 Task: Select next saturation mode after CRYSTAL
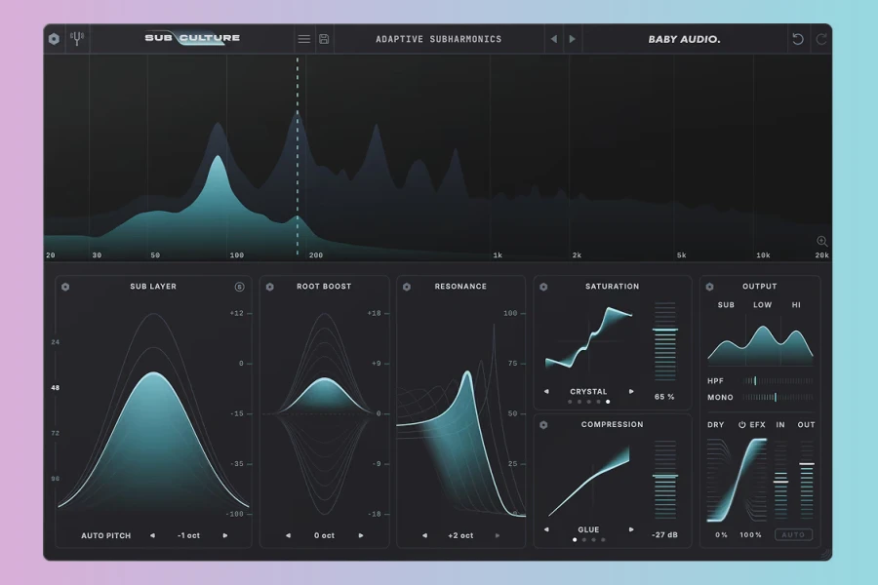631,391
